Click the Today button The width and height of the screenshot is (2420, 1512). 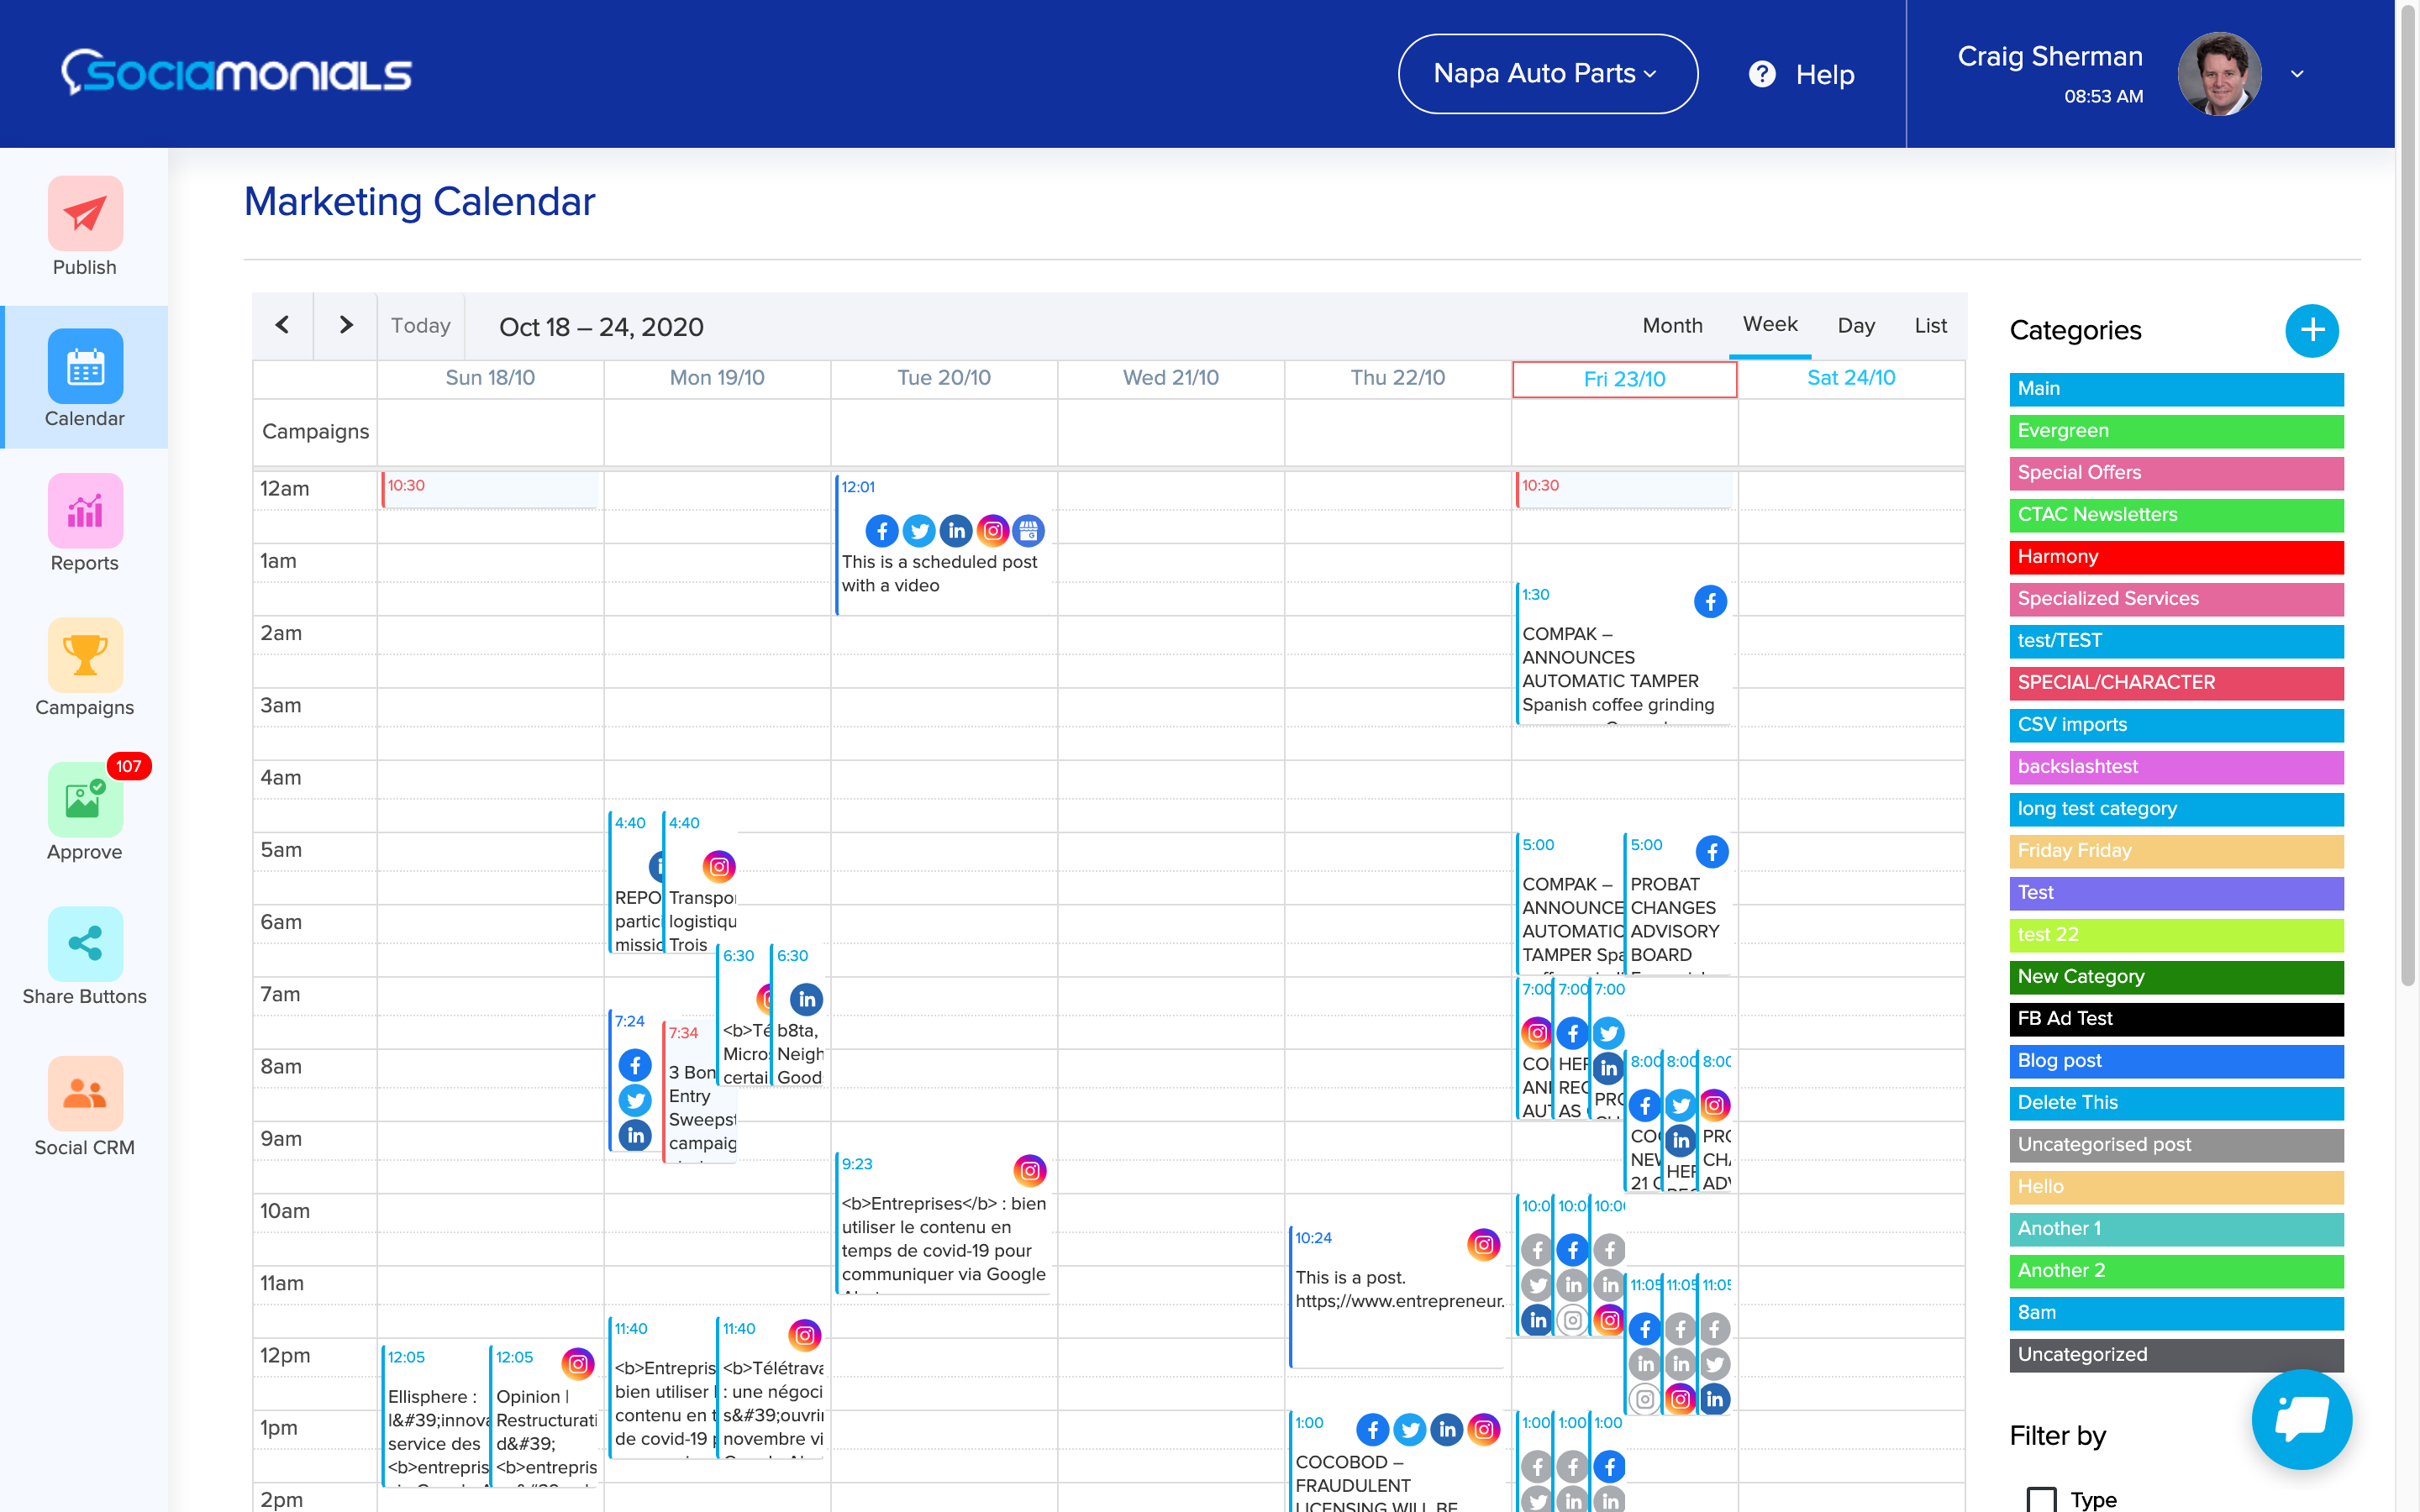point(420,325)
